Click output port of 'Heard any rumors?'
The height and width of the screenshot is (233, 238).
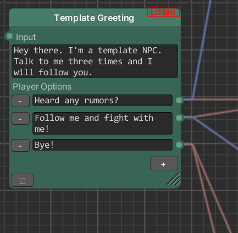click(179, 100)
